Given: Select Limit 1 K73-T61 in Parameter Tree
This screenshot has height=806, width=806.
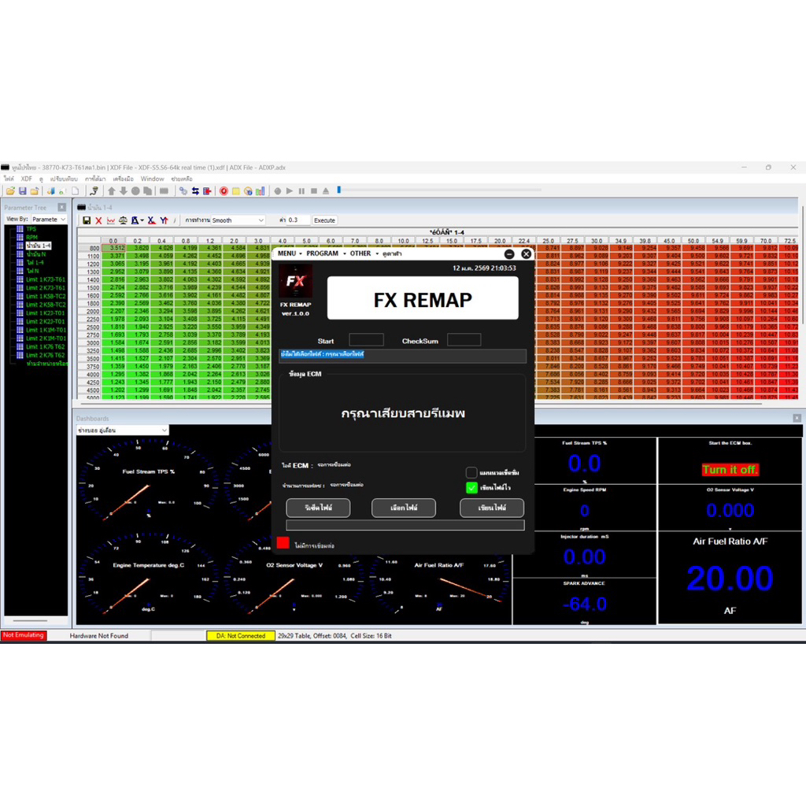Looking at the screenshot, I should (x=45, y=279).
